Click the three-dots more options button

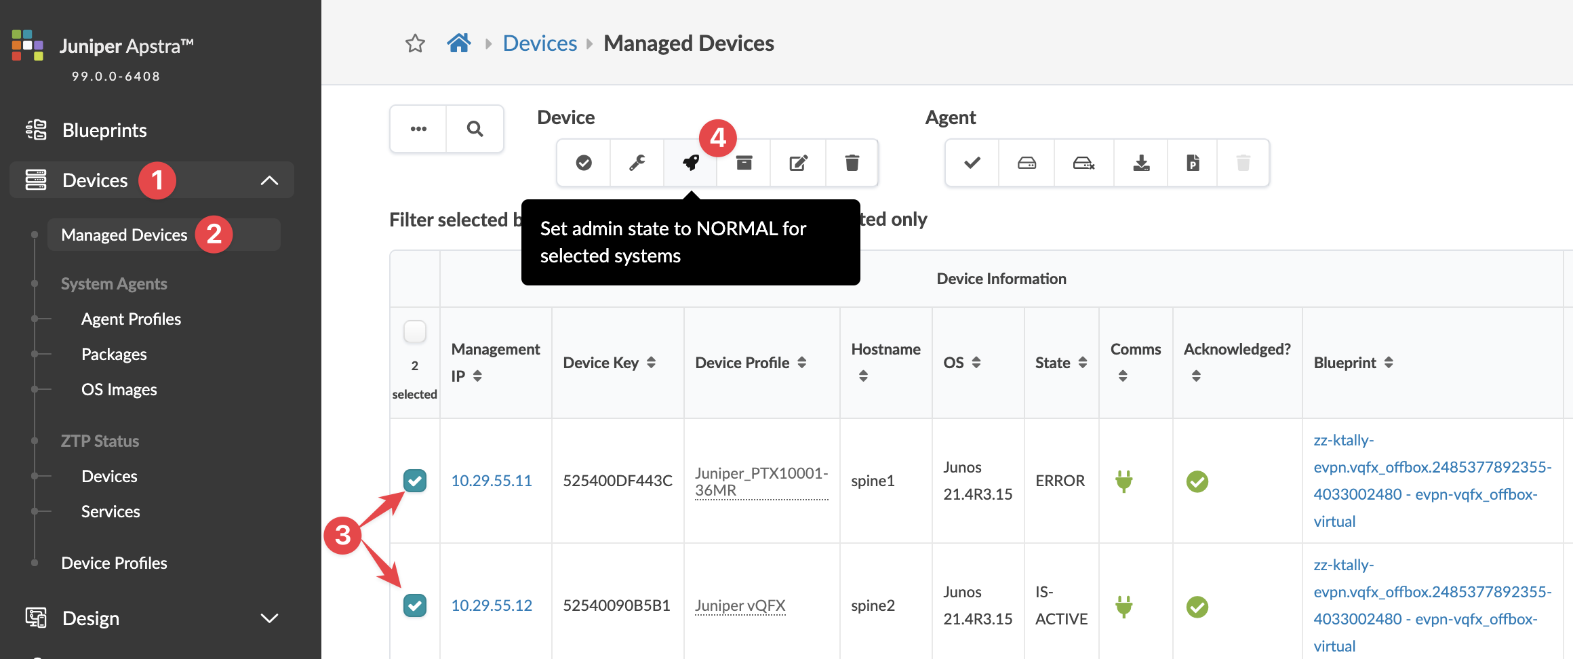[418, 129]
